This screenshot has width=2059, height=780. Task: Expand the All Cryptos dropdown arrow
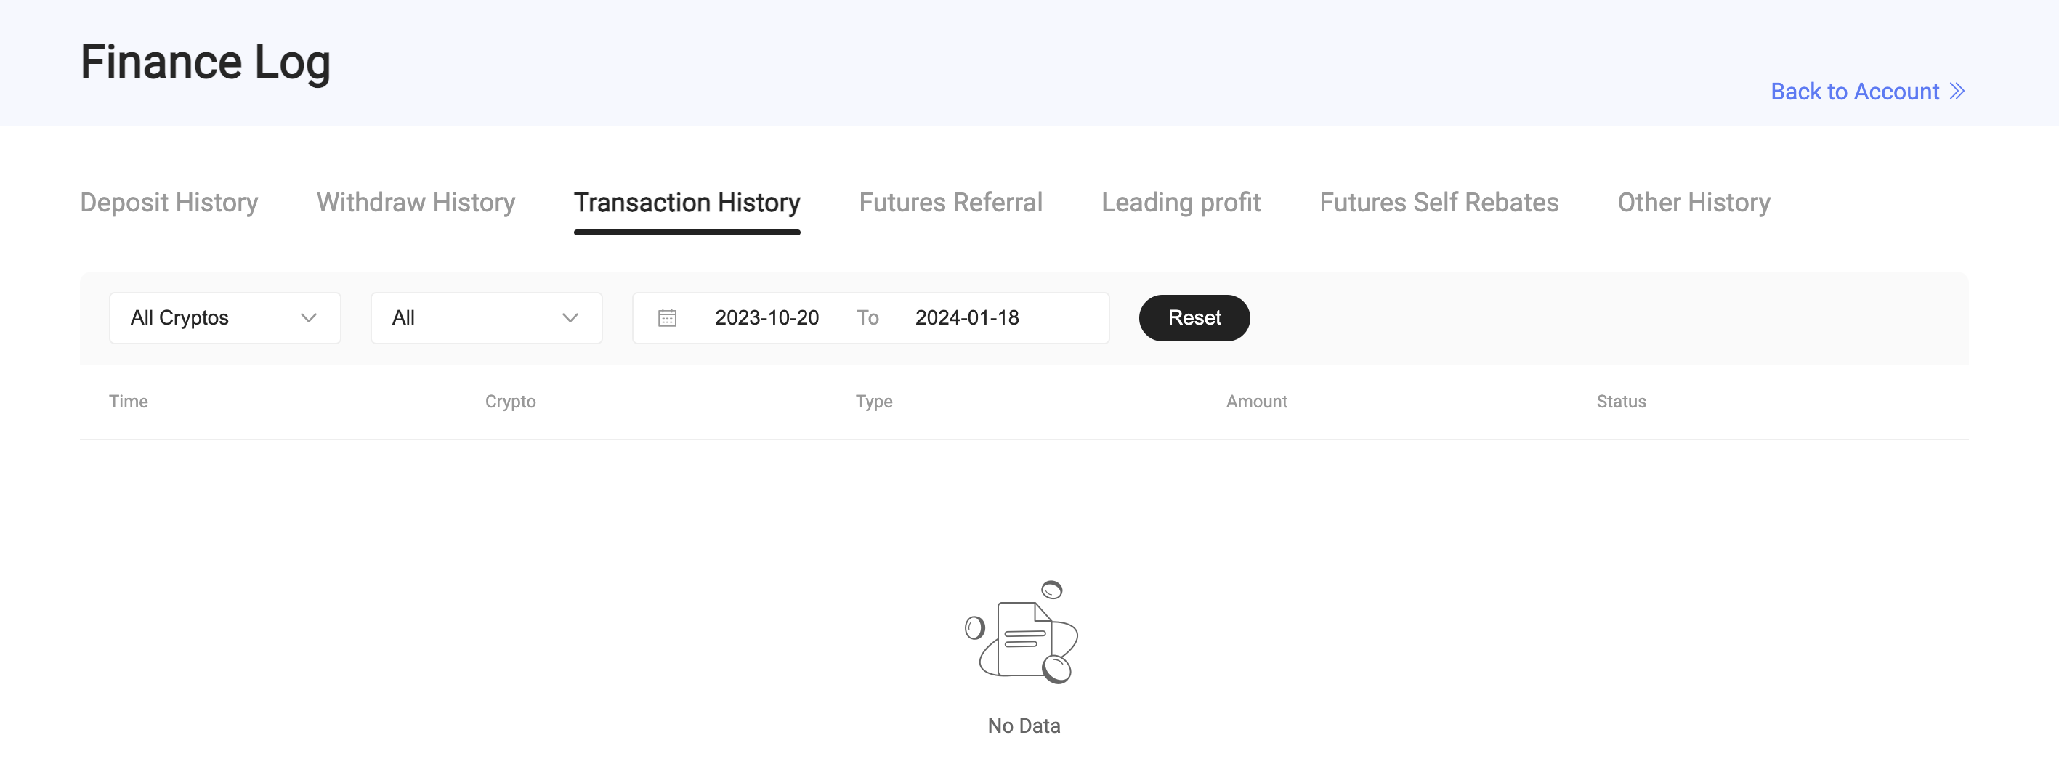click(309, 318)
